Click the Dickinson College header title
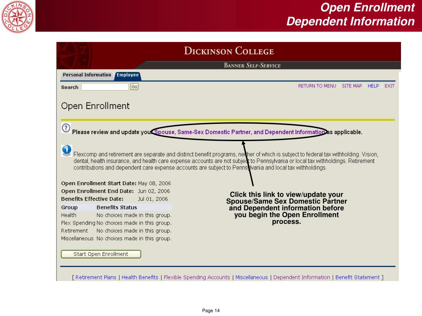 [x=229, y=51]
